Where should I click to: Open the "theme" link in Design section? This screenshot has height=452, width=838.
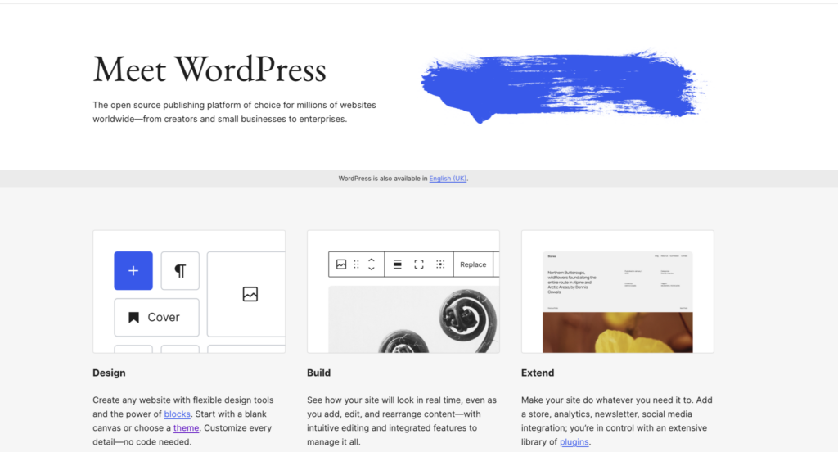[x=186, y=428]
